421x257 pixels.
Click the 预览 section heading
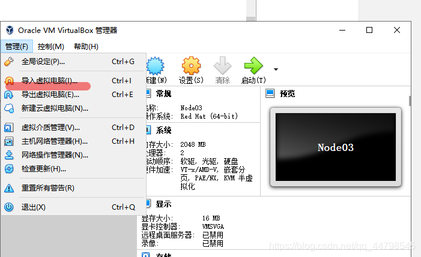pyautogui.click(x=287, y=93)
